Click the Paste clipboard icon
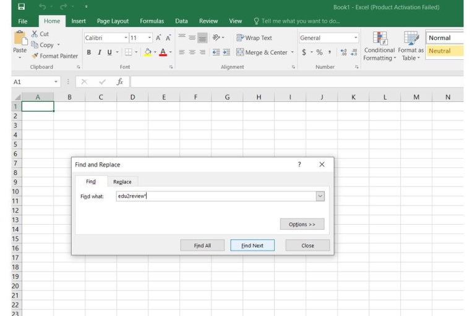The height and width of the screenshot is (316, 475). coord(20,38)
